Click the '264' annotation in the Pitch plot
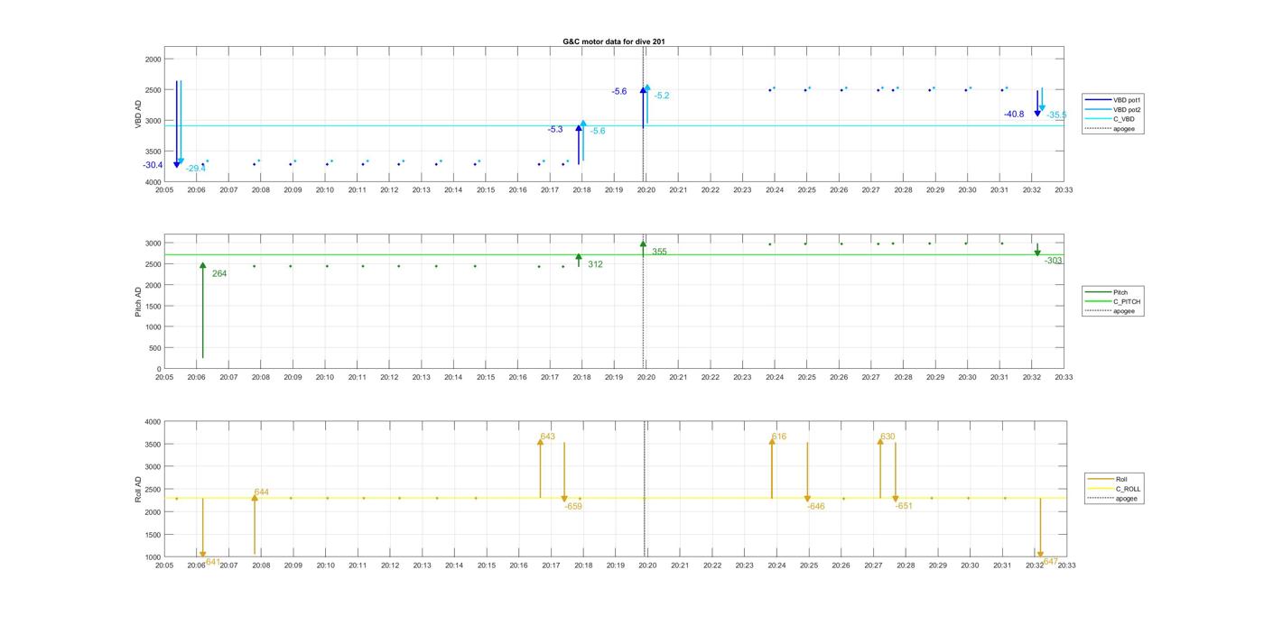 pyautogui.click(x=219, y=273)
